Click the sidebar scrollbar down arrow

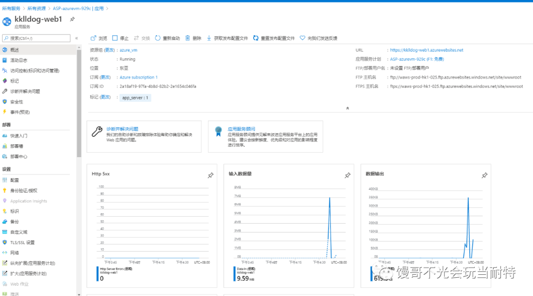click(79, 294)
